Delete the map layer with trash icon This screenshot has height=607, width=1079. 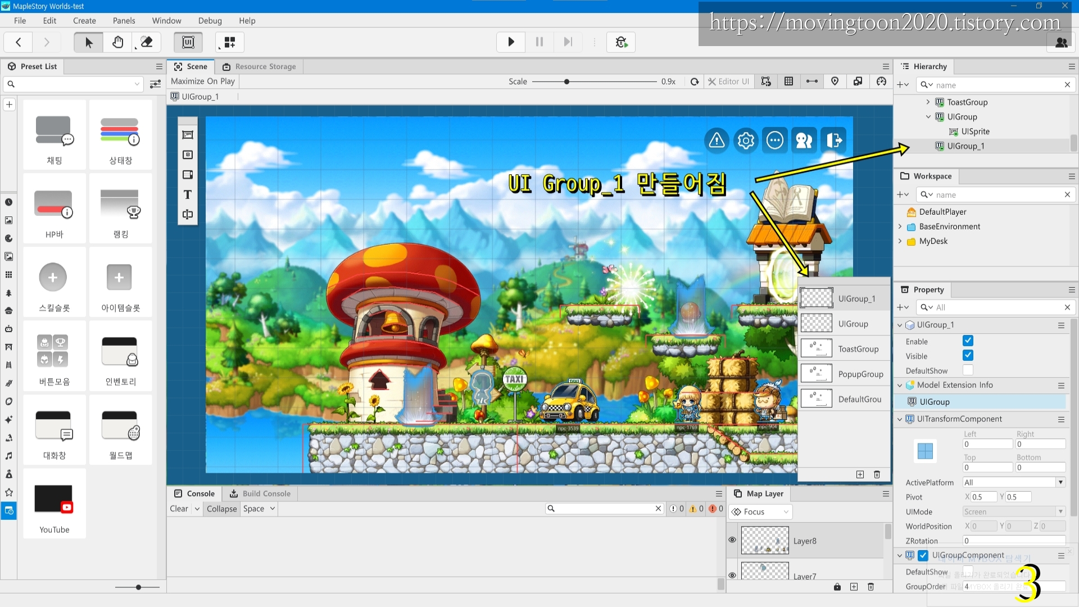(871, 587)
